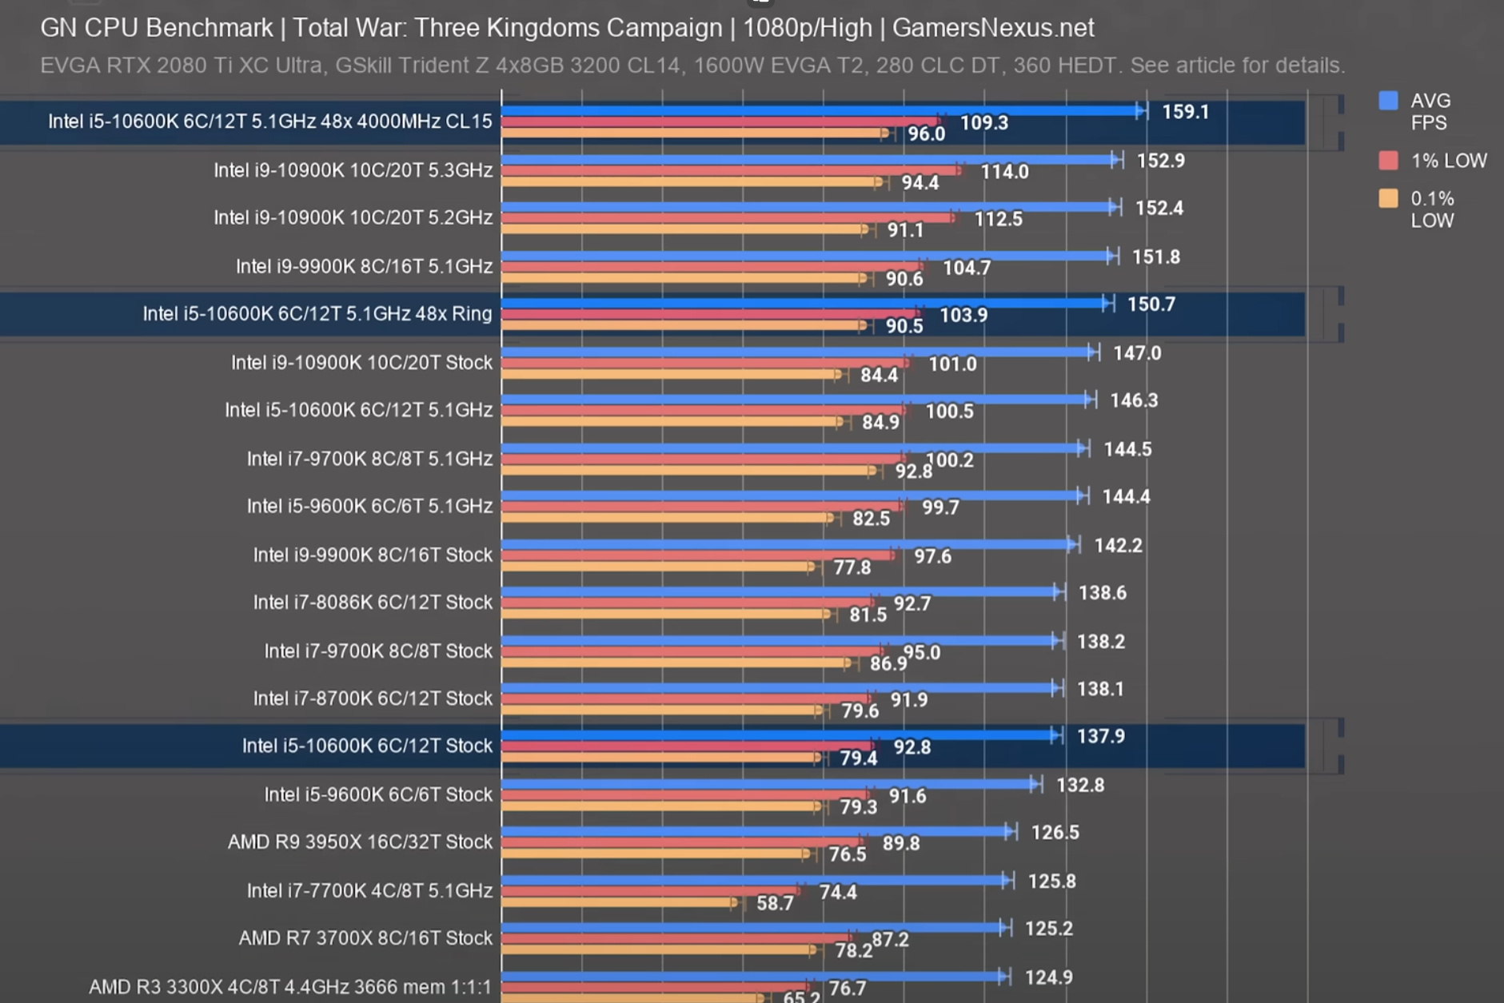Image resolution: width=1504 pixels, height=1003 pixels.
Task: Select the 'Intel i9-10900K 10C/20T 5.2GHz' label
Action: click(353, 217)
